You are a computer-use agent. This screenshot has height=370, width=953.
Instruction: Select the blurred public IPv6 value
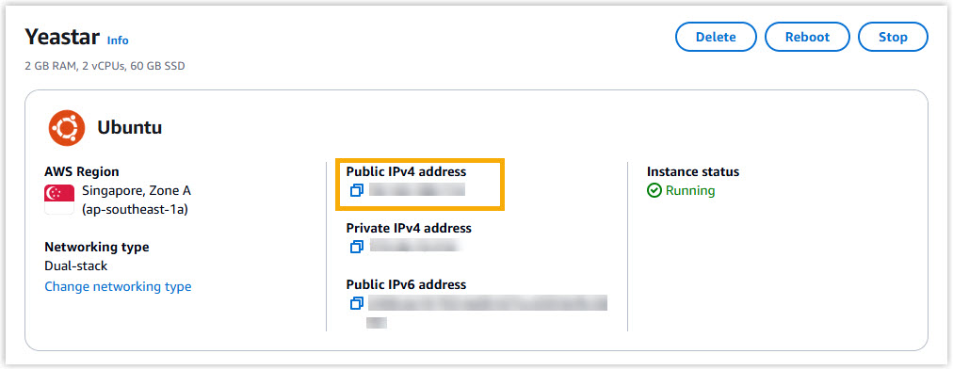[488, 310]
